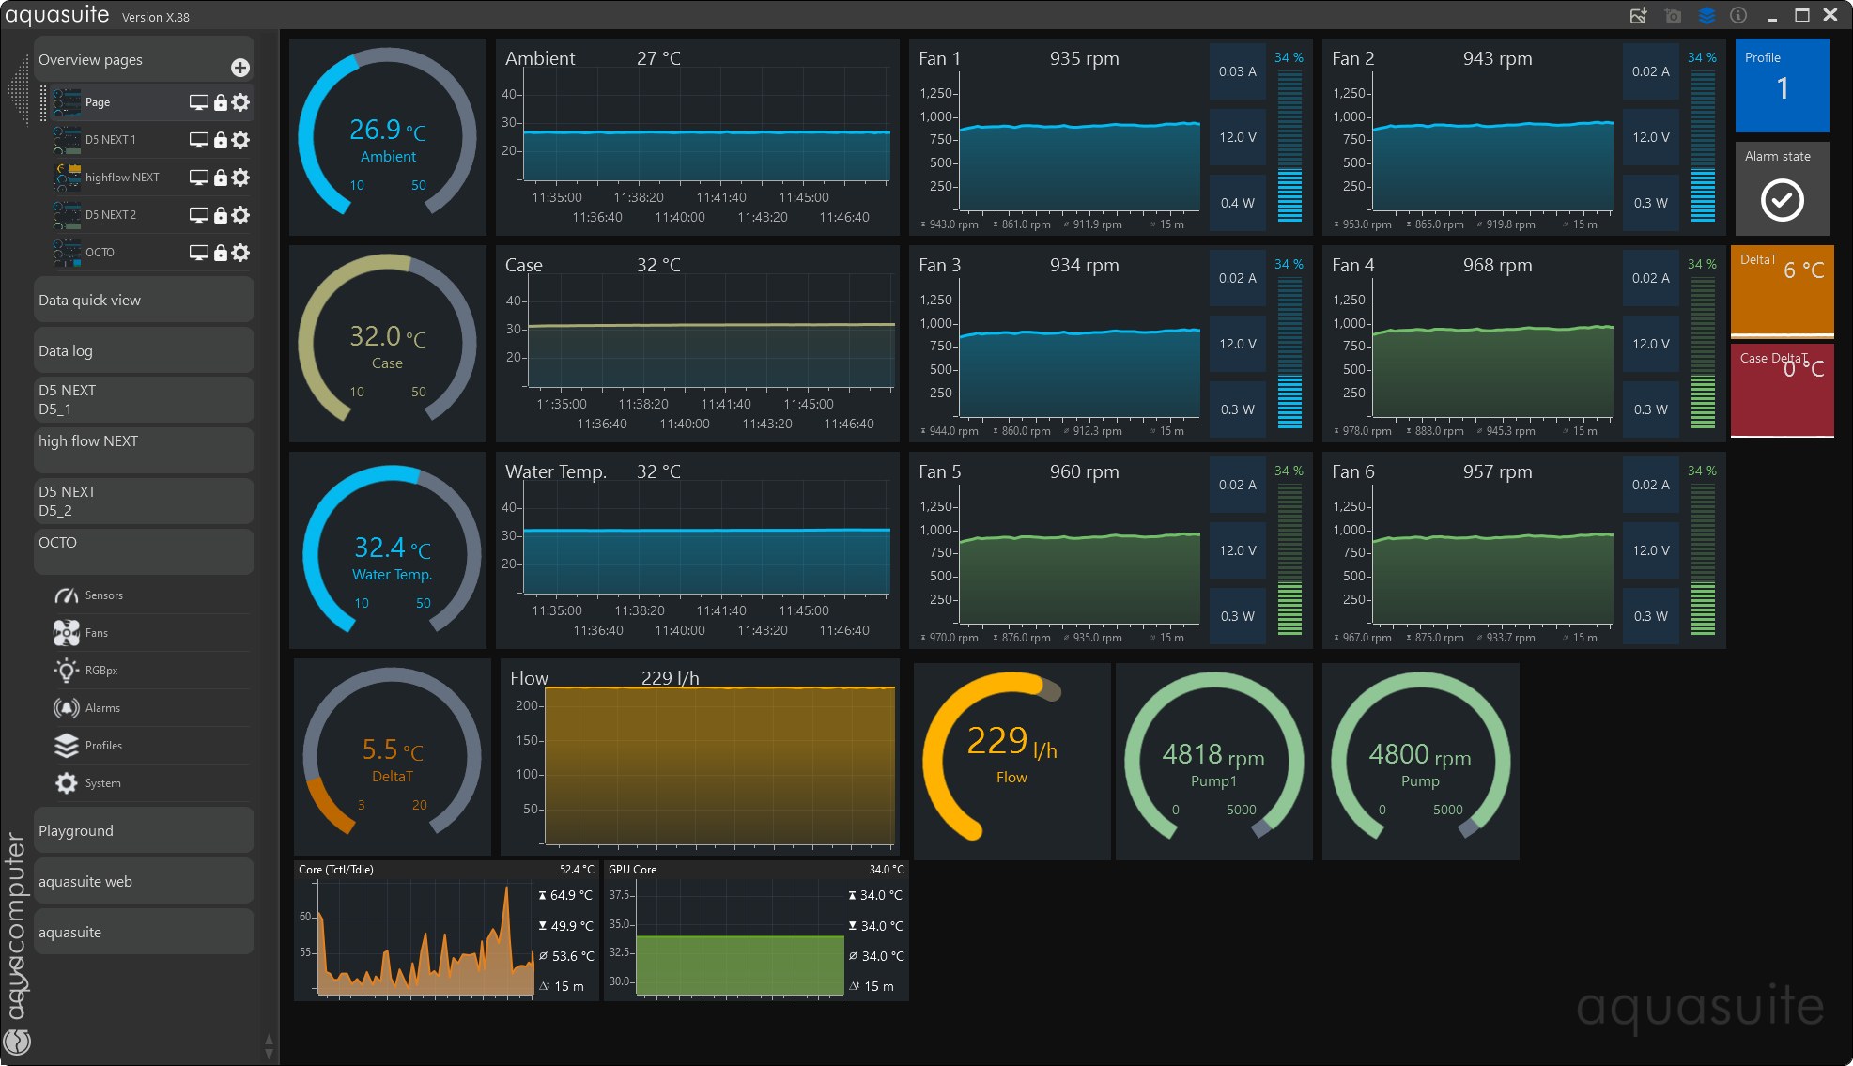Open the Fans menu entry
The height and width of the screenshot is (1066, 1853).
tap(153, 633)
